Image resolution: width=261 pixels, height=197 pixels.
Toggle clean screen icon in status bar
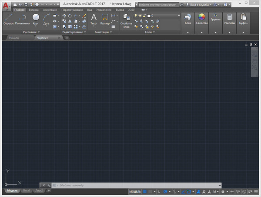(251, 192)
